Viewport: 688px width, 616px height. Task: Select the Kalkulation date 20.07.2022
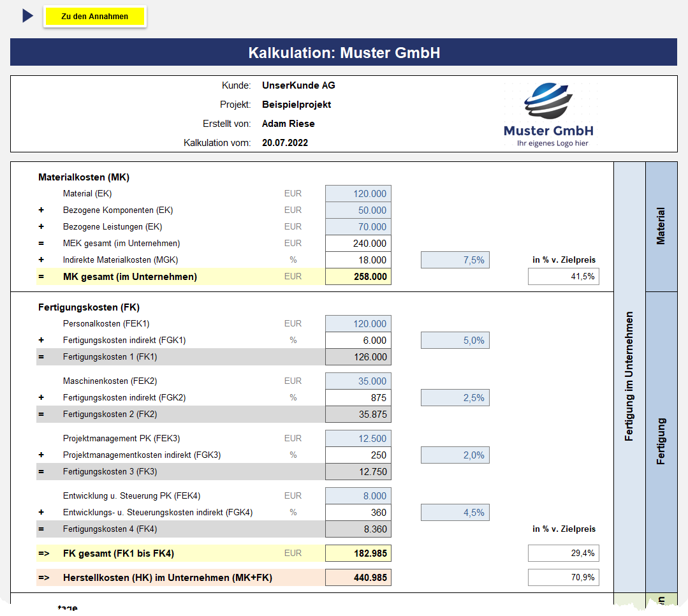click(x=285, y=143)
